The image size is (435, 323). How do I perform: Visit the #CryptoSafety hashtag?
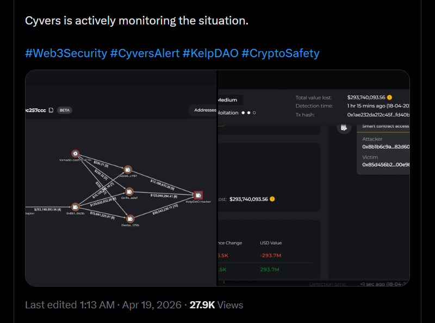pos(281,53)
